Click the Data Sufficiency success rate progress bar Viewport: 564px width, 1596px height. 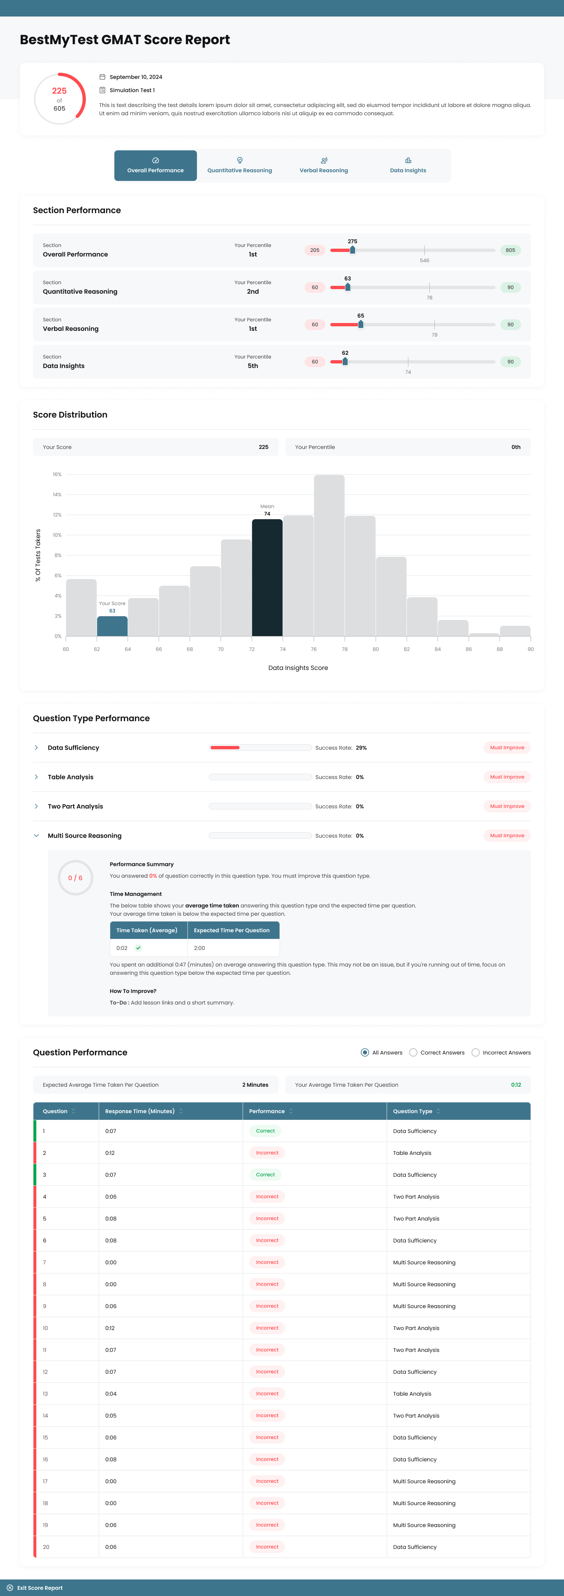(x=260, y=748)
